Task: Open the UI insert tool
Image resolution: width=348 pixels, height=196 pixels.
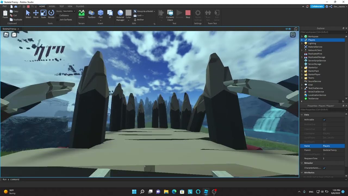Action: click(110, 14)
